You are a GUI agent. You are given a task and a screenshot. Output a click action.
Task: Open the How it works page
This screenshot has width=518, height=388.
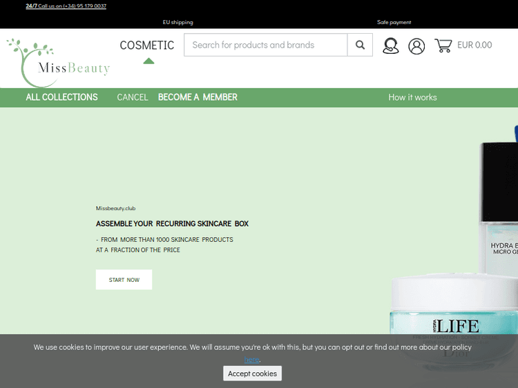click(412, 97)
